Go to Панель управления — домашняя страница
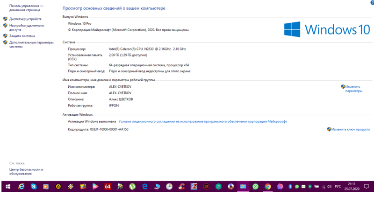Screen dimensions: 374x210 click(x=26, y=8)
